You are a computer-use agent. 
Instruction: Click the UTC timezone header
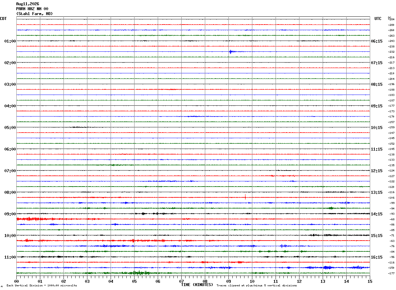click(x=378, y=19)
